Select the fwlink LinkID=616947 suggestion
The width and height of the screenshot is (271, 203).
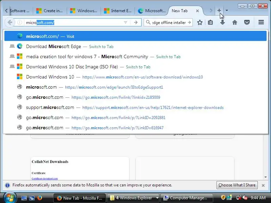(135, 128)
